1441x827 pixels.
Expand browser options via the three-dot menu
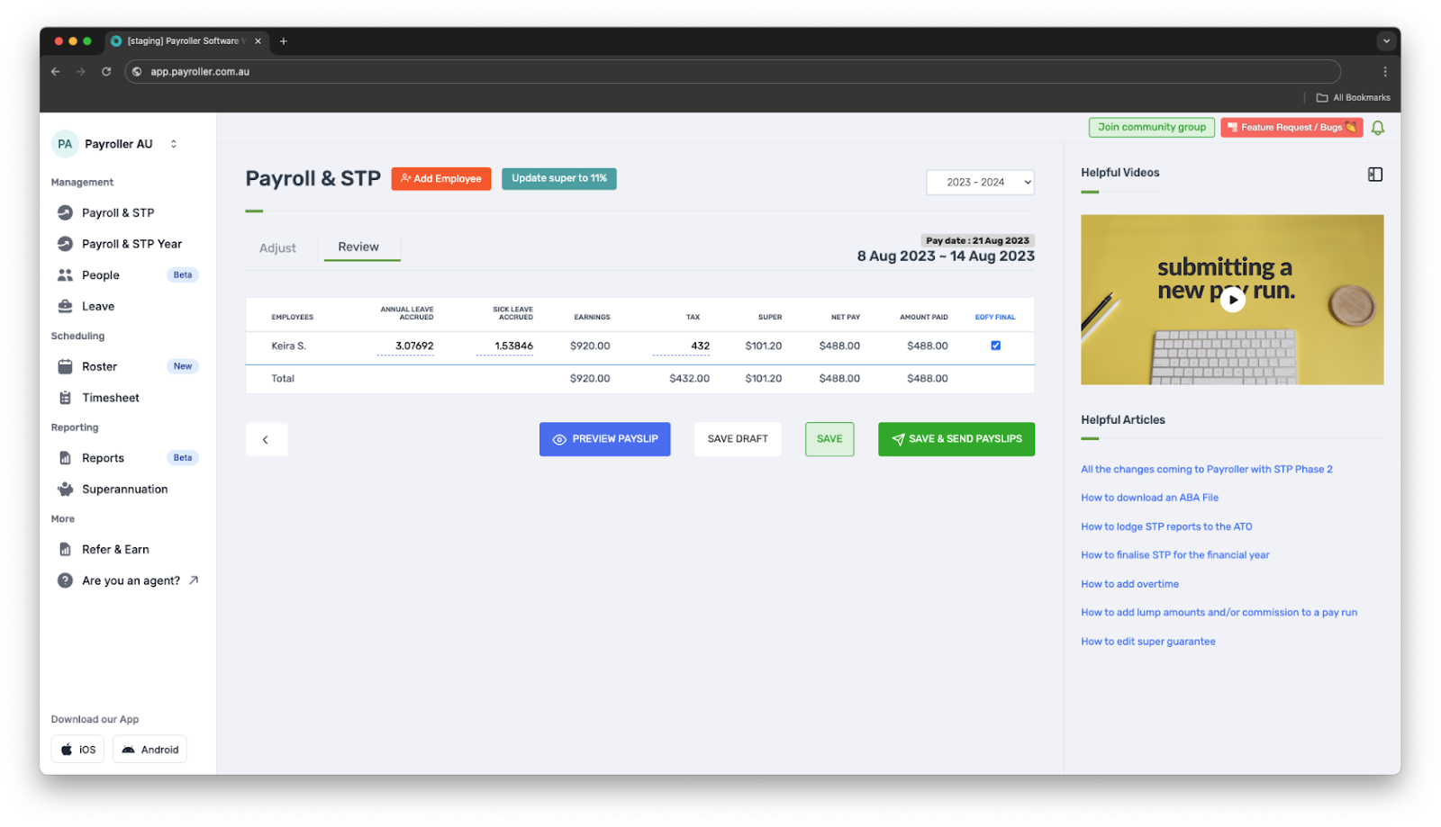tap(1386, 71)
